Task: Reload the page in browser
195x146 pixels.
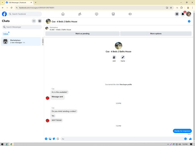Action: [11, 8]
